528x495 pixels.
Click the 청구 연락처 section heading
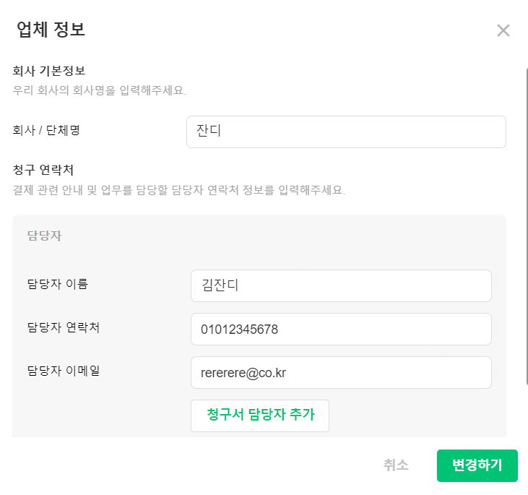pos(43,171)
